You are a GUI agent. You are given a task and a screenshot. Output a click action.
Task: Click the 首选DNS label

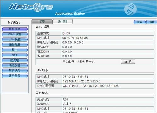click(x=43, y=51)
